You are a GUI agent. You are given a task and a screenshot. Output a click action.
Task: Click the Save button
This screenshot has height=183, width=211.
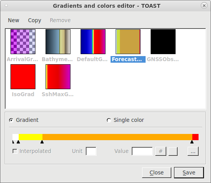pyautogui.click(x=189, y=172)
